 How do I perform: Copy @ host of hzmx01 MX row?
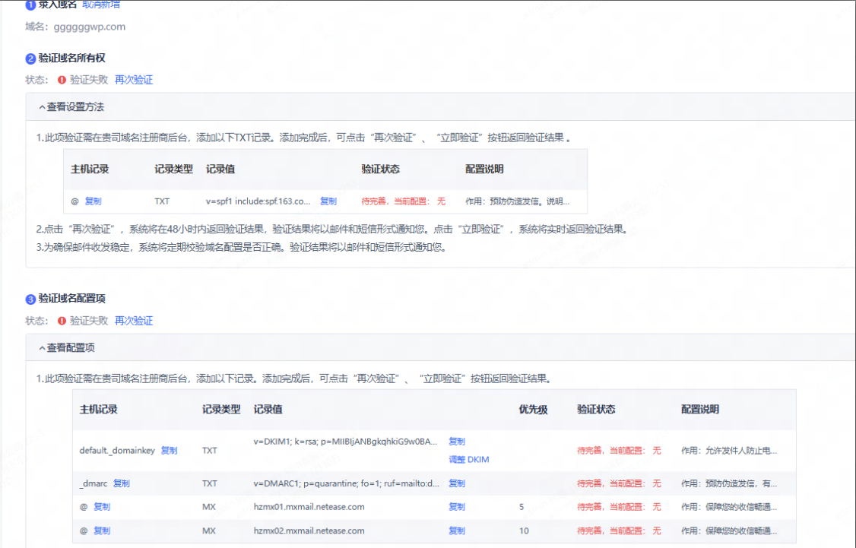102,506
